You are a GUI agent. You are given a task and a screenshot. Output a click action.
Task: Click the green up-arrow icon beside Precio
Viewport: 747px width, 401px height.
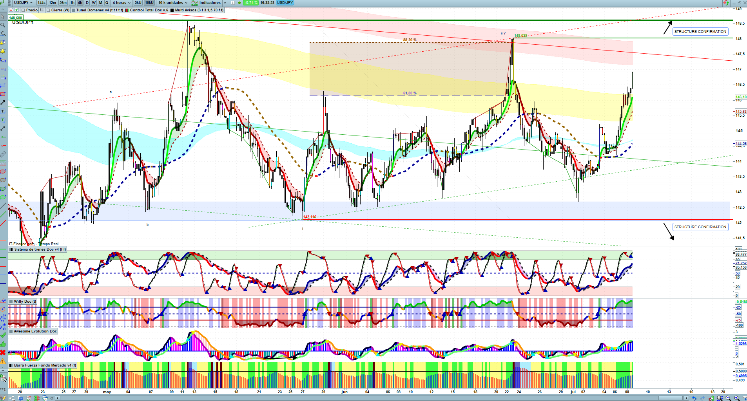pos(16,10)
